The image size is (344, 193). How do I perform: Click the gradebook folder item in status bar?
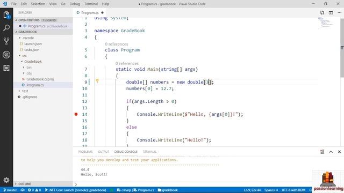pyautogui.click(x=168, y=190)
